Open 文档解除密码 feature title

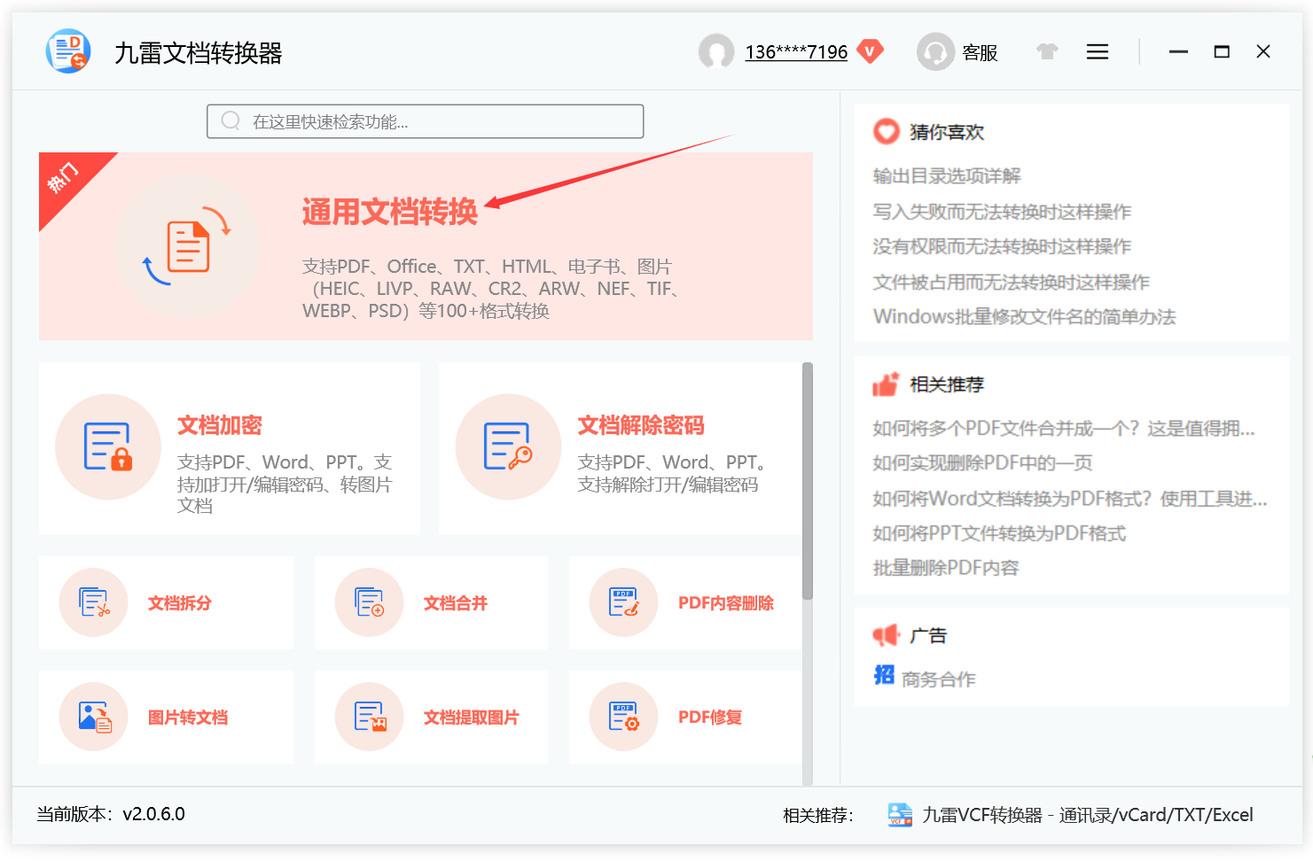coord(641,425)
